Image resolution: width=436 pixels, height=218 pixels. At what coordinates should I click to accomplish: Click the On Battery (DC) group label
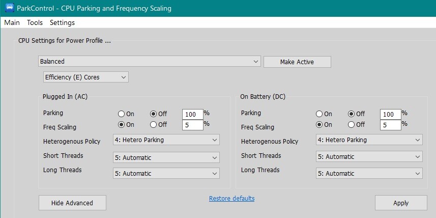pyautogui.click(x=263, y=97)
